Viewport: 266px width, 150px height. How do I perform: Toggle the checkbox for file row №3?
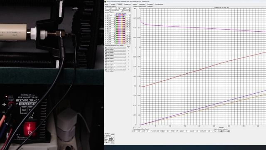pos(128,54)
